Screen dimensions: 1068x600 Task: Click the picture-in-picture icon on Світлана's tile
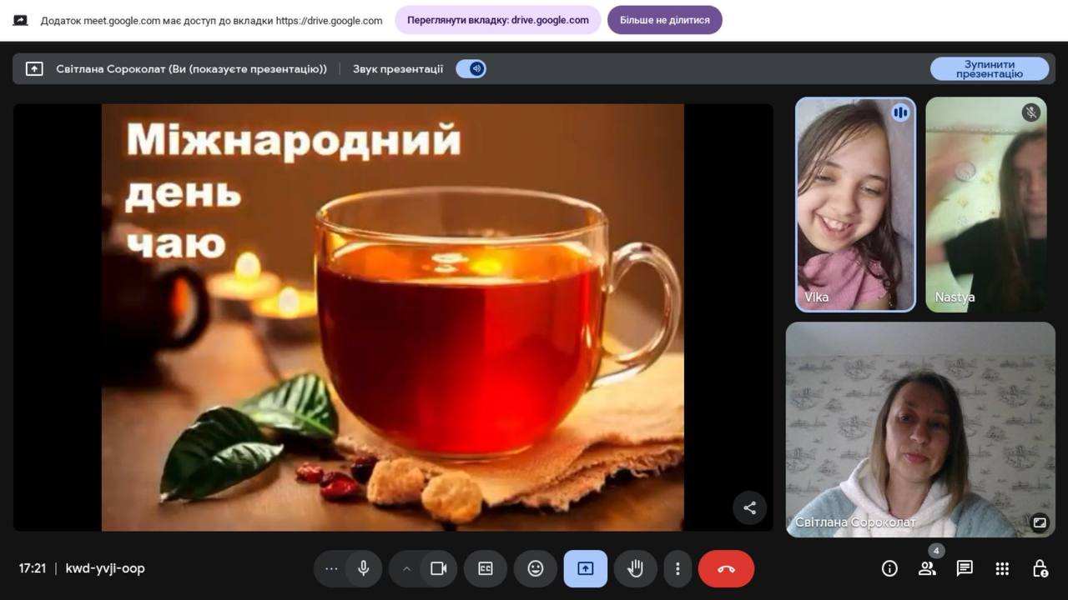[1040, 522]
